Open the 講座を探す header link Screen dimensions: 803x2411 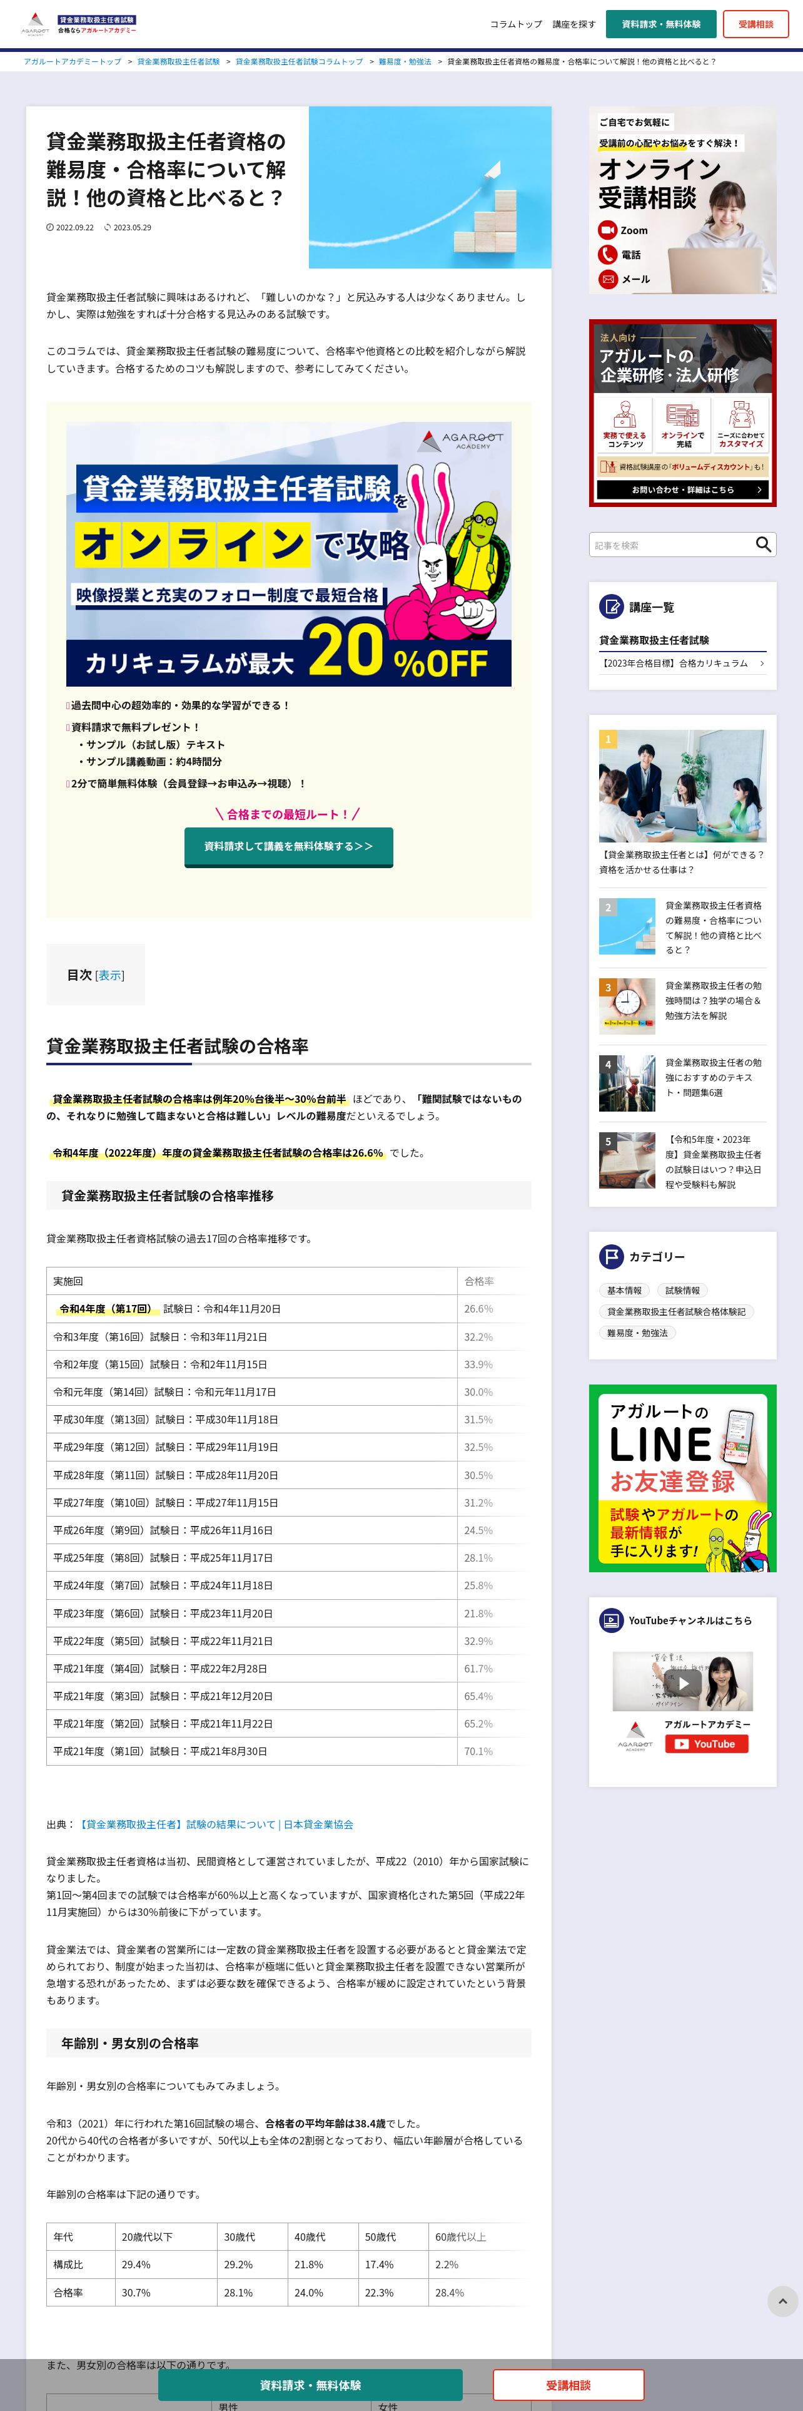573,24
